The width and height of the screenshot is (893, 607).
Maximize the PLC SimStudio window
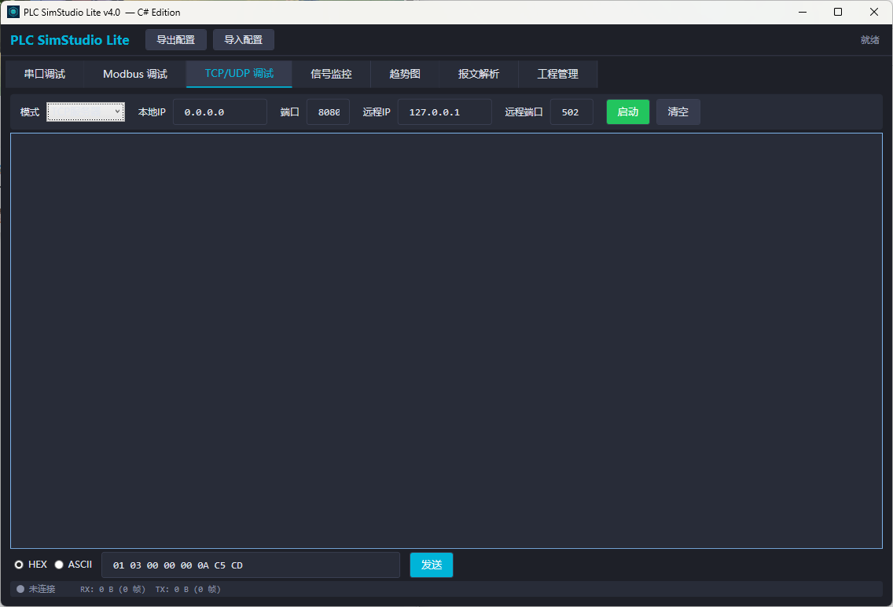tap(838, 12)
